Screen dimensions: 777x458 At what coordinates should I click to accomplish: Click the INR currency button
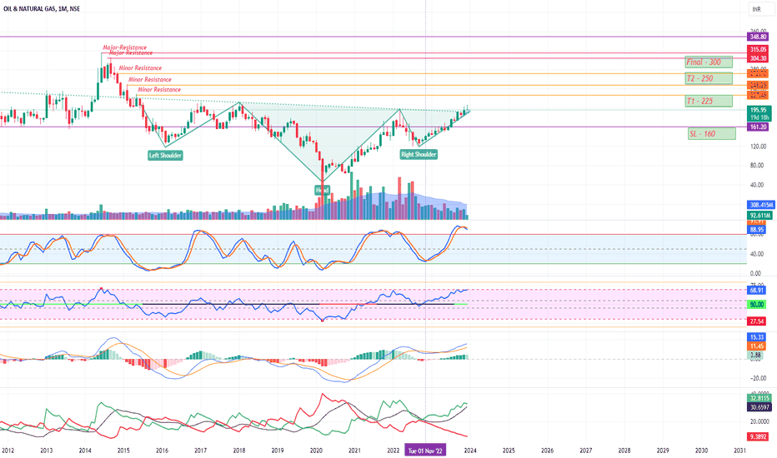point(760,9)
